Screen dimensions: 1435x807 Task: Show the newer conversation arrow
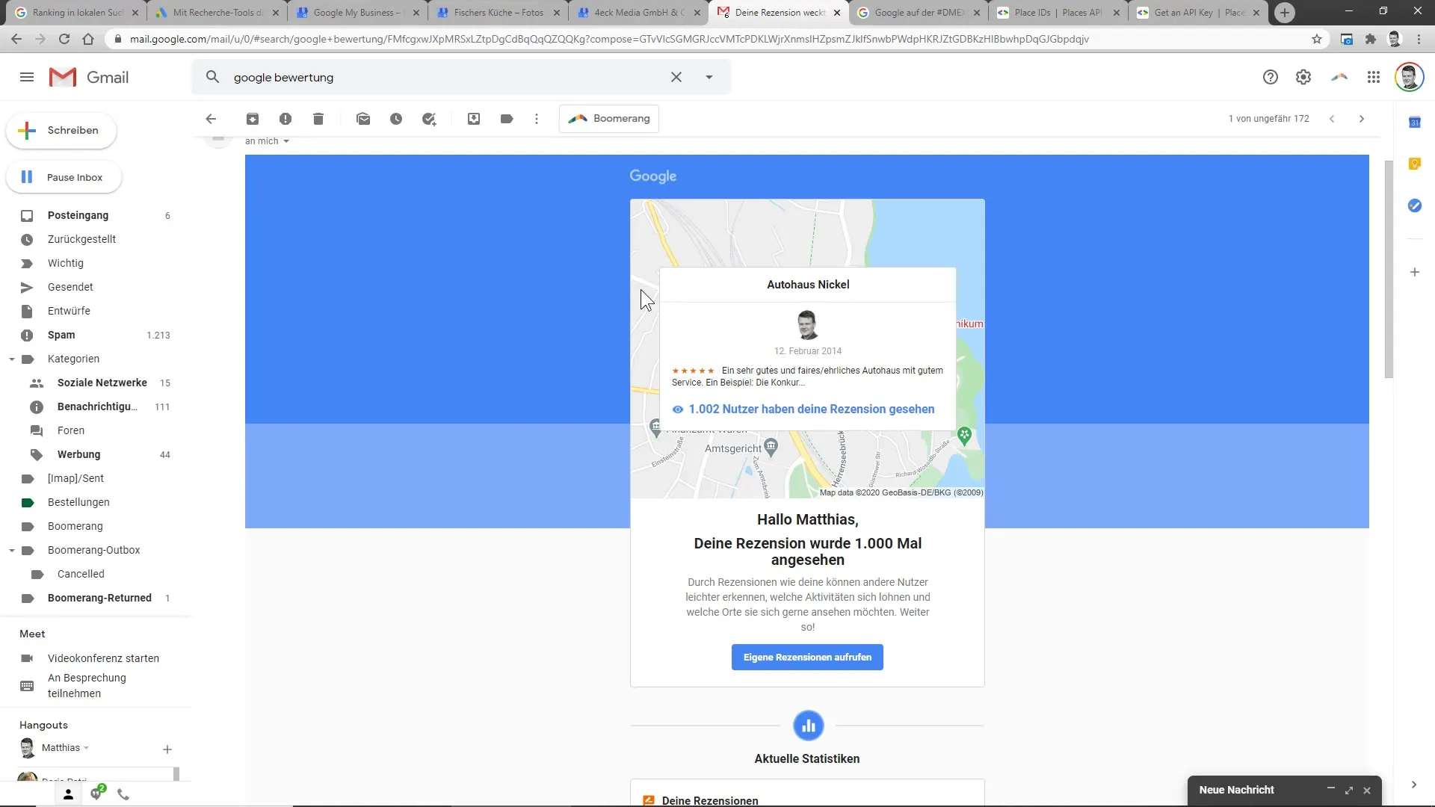click(x=1332, y=119)
